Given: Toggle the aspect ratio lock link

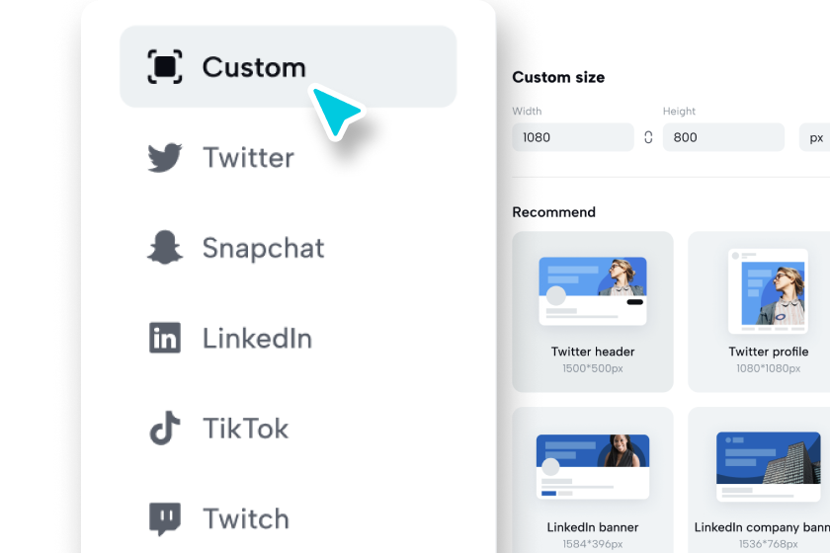Looking at the screenshot, I should coord(648,137).
